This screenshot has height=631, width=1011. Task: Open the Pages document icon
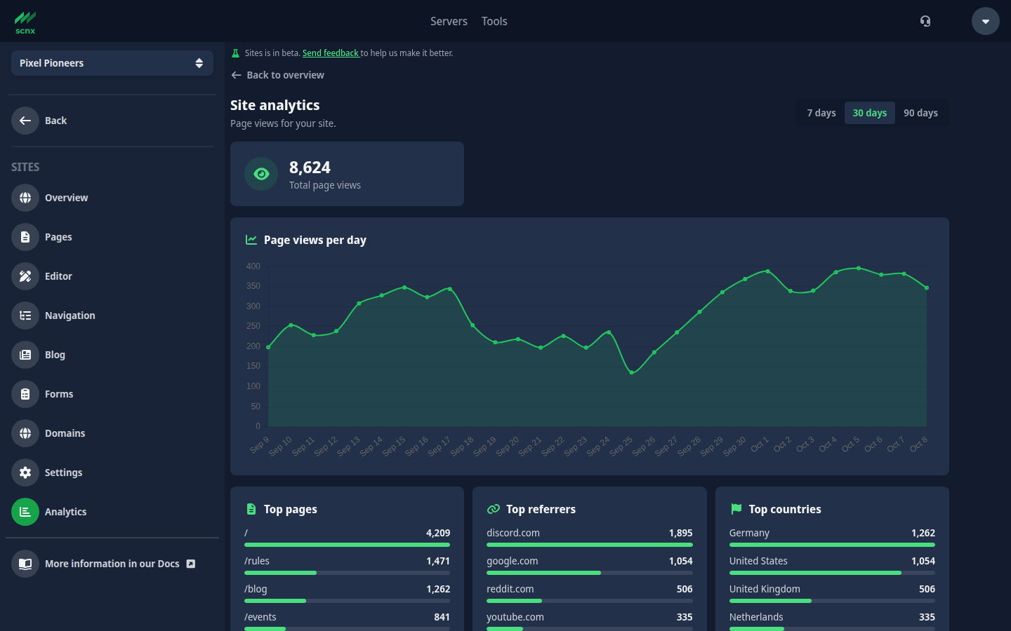(x=25, y=237)
